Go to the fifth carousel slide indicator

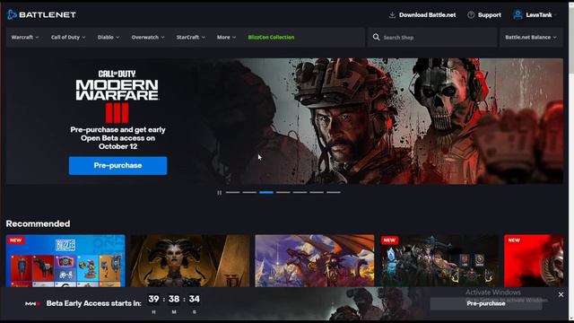coord(300,192)
